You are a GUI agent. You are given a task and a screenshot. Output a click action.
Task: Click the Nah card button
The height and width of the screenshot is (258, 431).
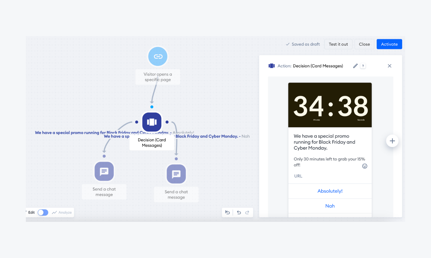330,206
